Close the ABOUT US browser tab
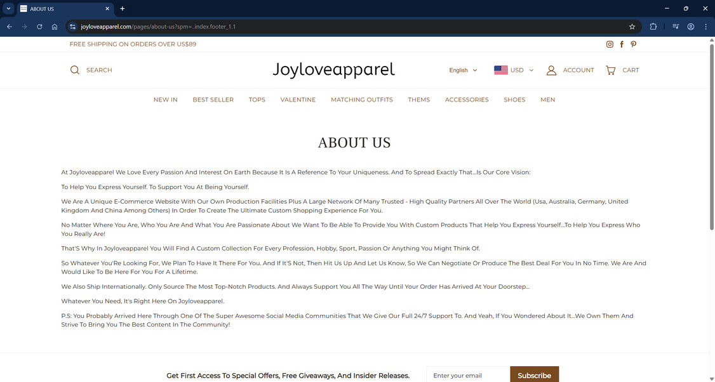Image resolution: width=715 pixels, height=382 pixels. click(x=107, y=9)
